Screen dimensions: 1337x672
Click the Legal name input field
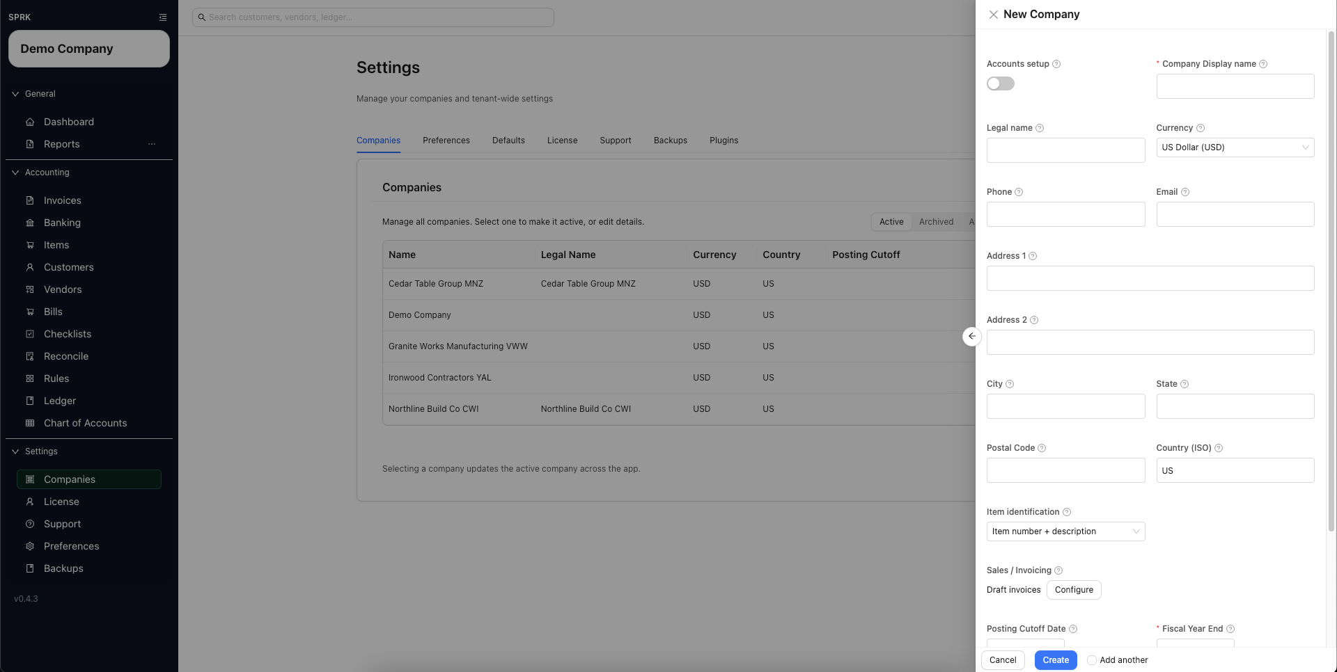(x=1065, y=150)
